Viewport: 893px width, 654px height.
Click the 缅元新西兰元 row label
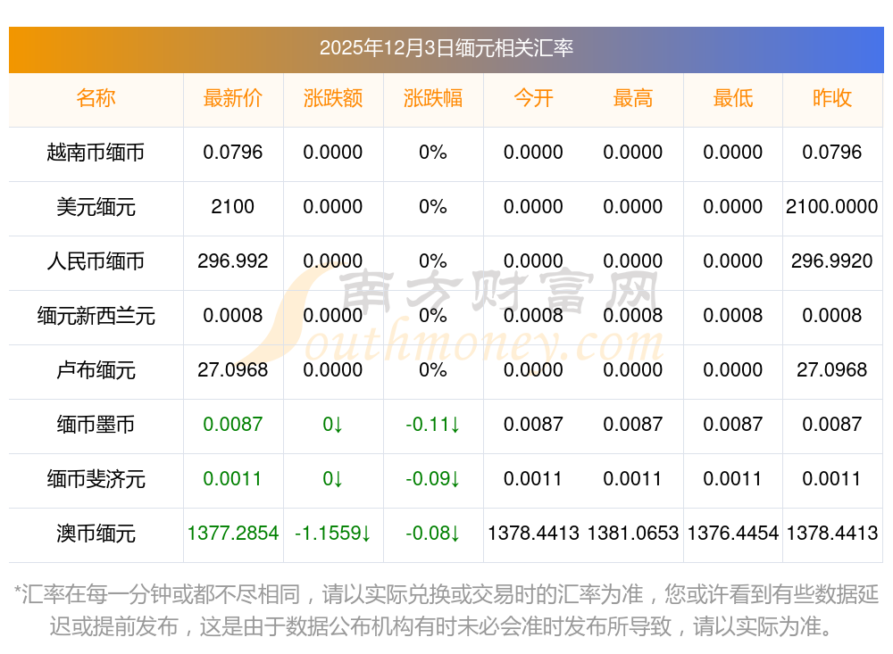(x=96, y=315)
